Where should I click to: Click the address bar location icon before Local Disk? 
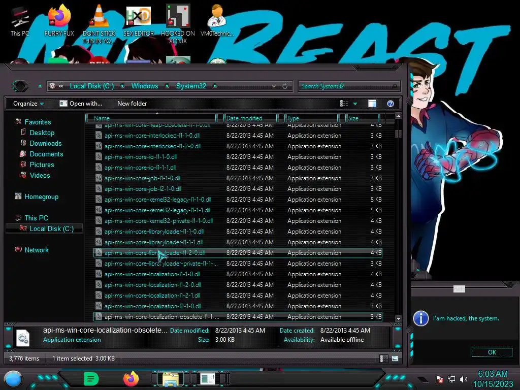coord(52,86)
